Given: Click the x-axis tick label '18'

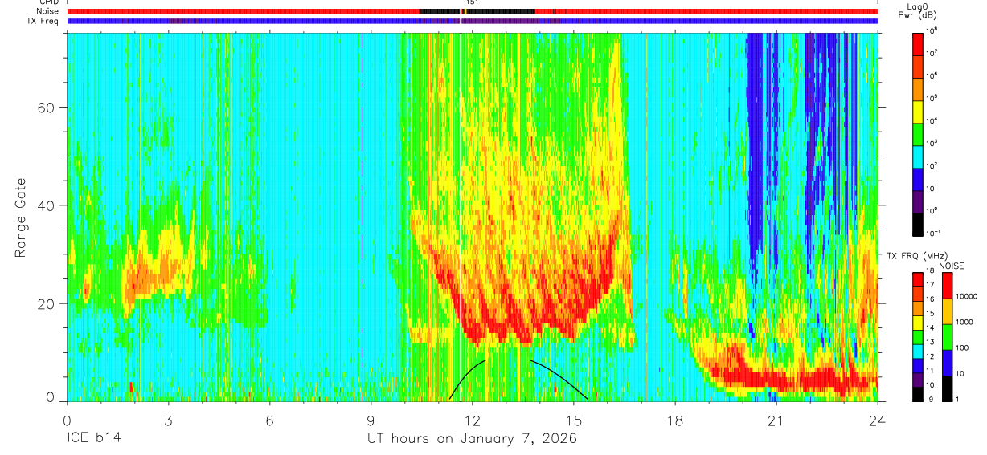Looking at the screenshot, I should [675, 420].
